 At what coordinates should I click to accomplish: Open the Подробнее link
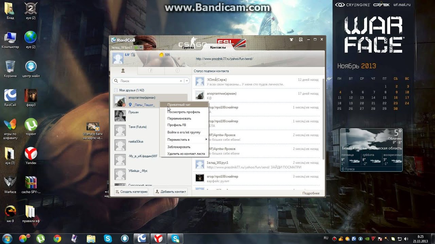coord(311,194)
